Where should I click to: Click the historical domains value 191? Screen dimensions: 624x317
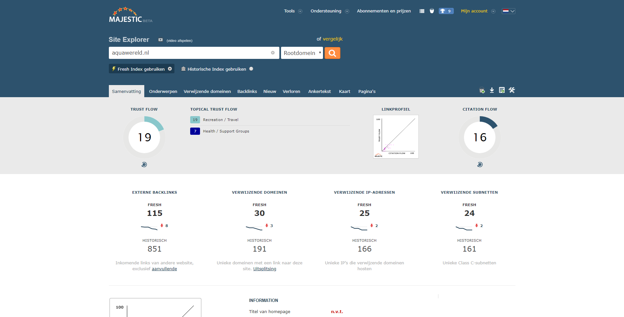coord(259,249)
